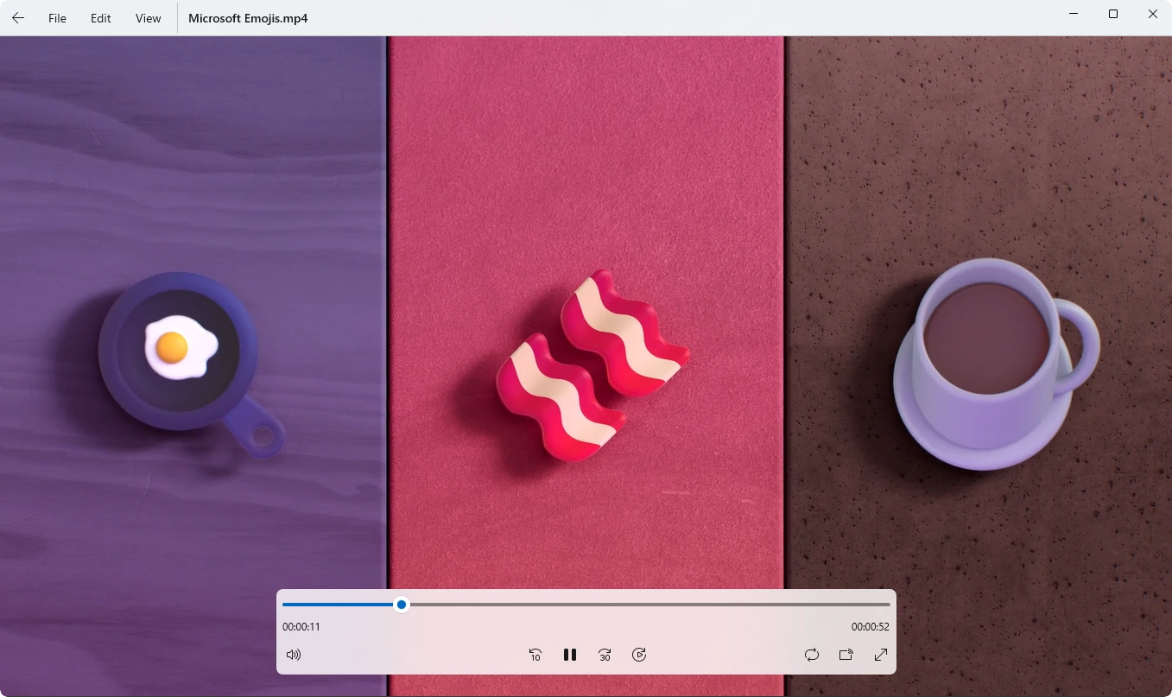Click the bacon strips in video
The image size is (1172, 697).
point(592,365)
